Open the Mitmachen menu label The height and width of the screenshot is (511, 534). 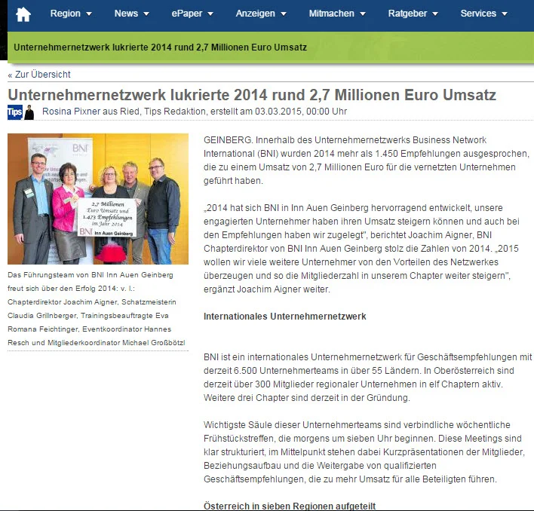331,14
